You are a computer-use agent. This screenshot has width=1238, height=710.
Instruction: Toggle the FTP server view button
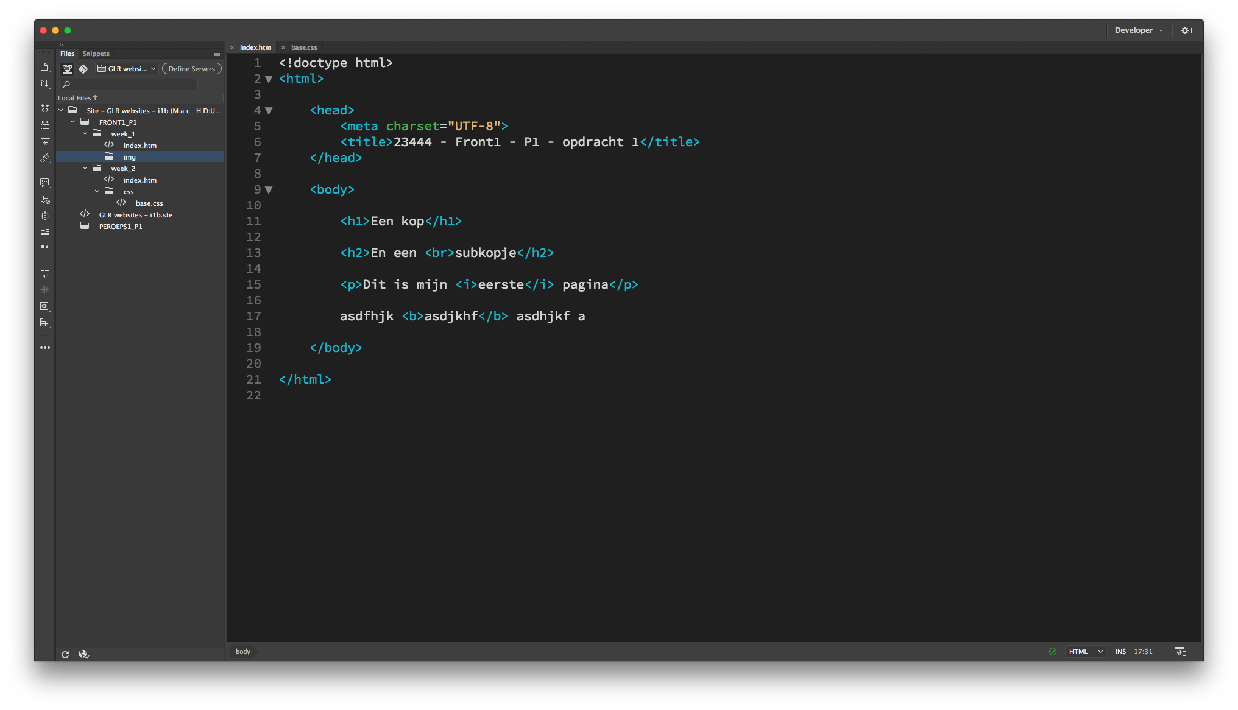68,69
